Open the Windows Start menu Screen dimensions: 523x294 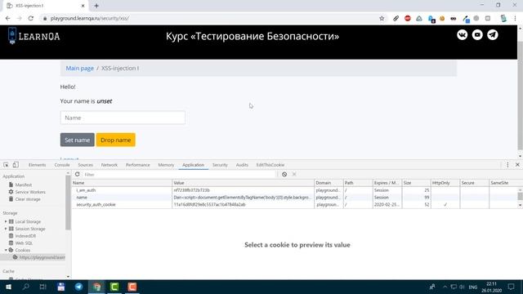(8, 287)
